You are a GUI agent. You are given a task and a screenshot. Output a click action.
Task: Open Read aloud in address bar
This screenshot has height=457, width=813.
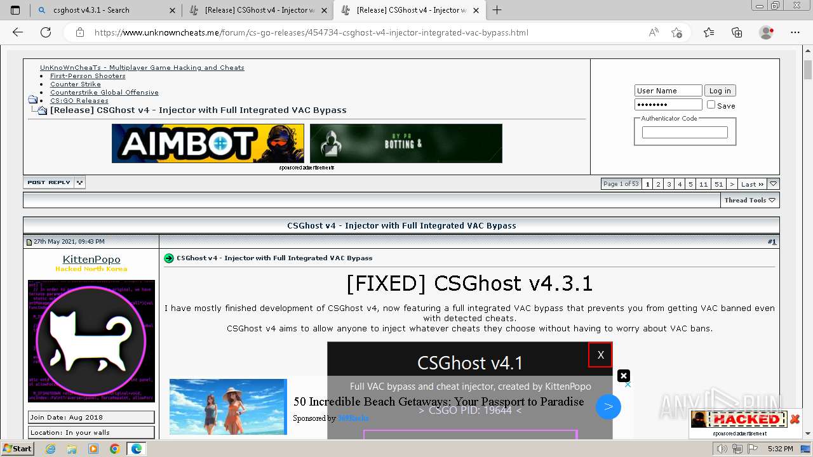(654, 32)
